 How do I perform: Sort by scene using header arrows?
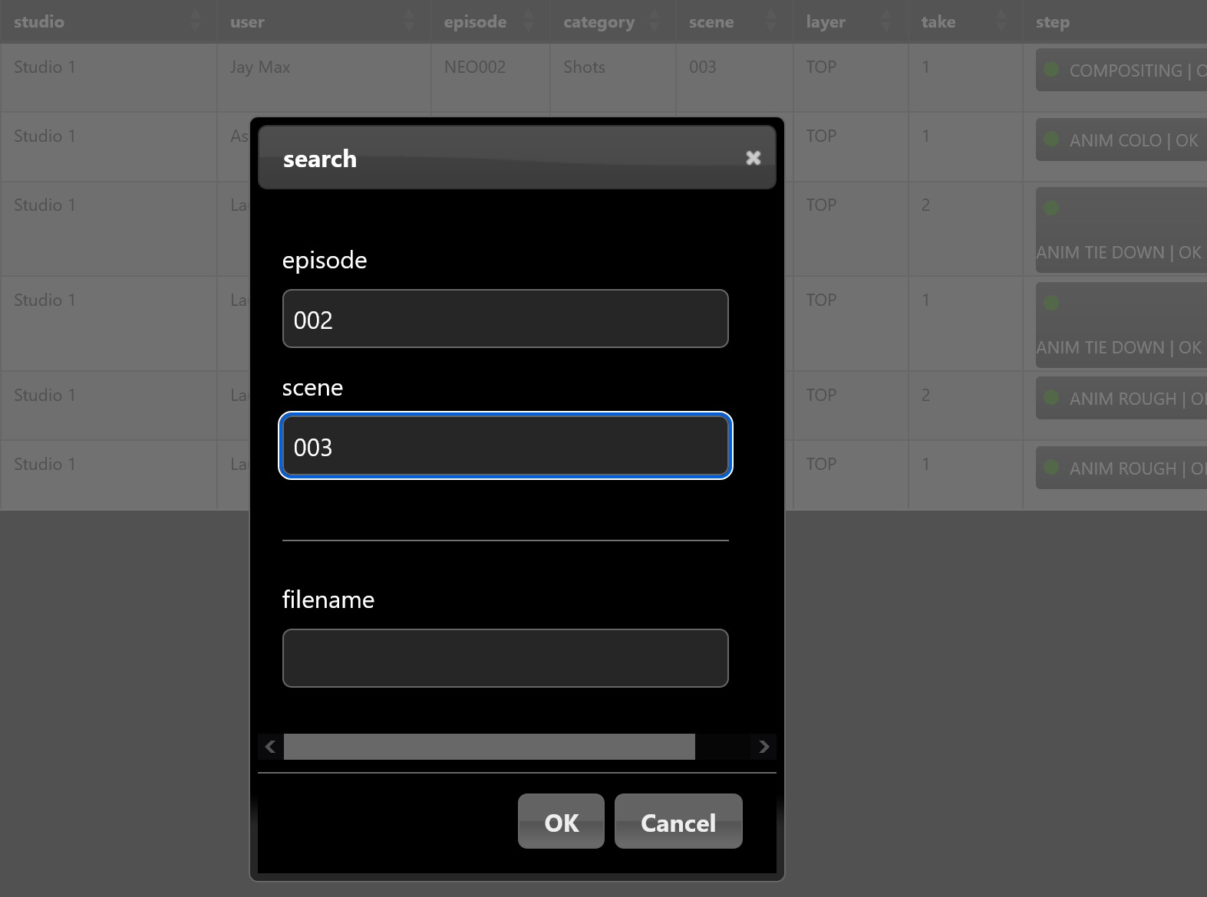(771, 21)
